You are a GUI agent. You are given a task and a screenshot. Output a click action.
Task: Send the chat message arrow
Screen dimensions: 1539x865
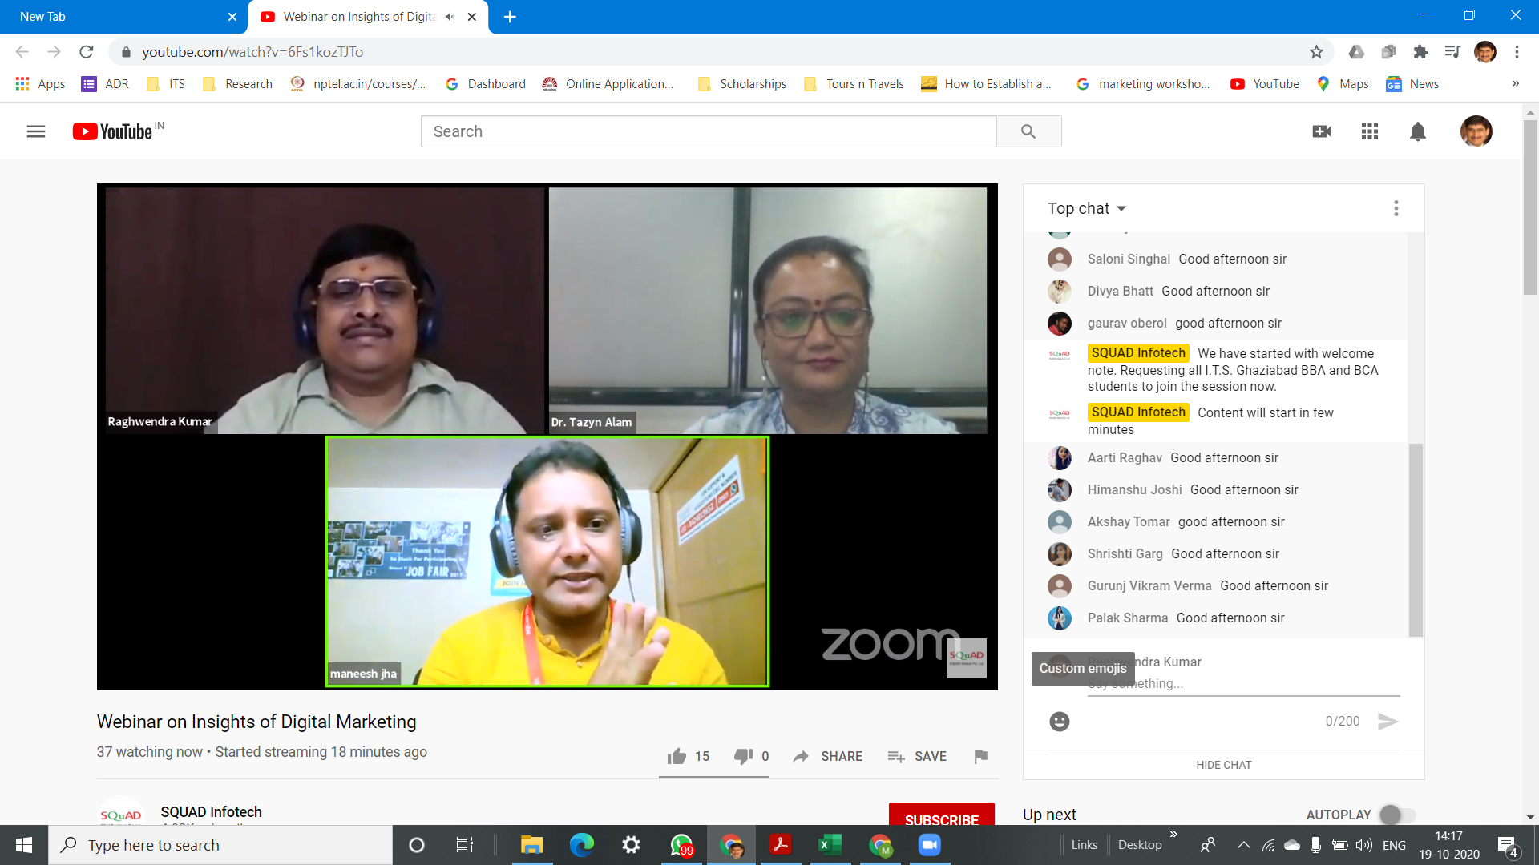coord(1388,722)
